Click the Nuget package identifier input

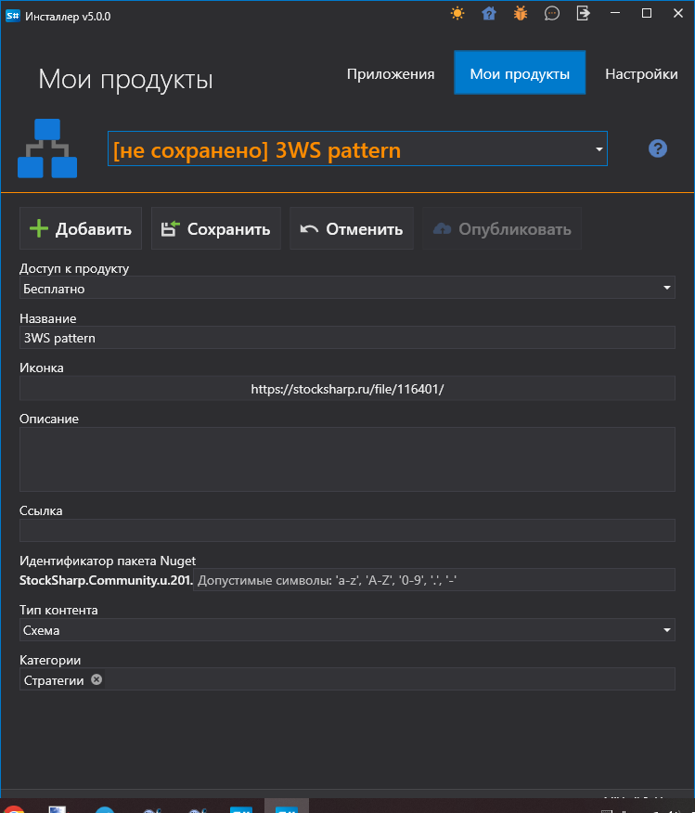coord(433,580)
